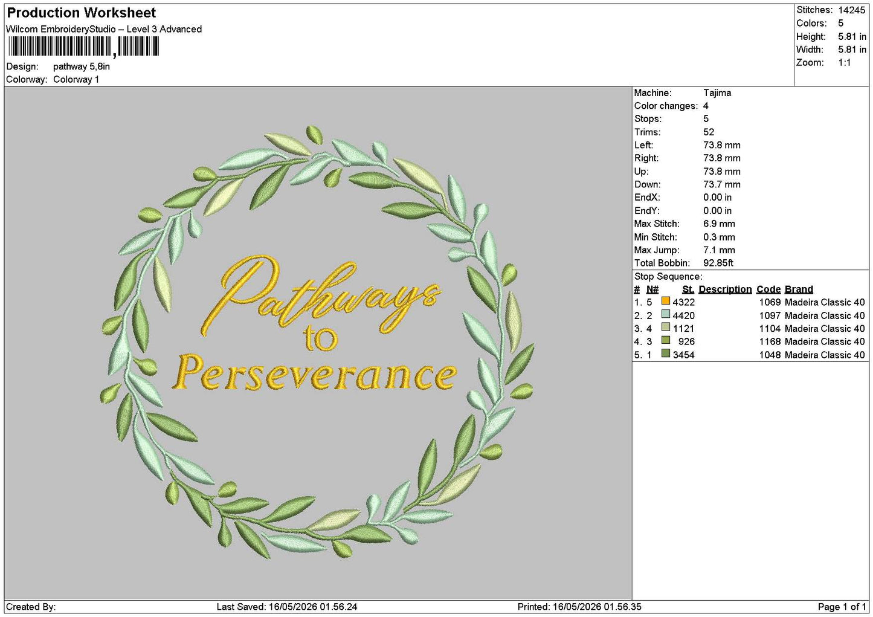873x617 pixels.
Task: Click the Height value at top right
Action: click(852, 36)
